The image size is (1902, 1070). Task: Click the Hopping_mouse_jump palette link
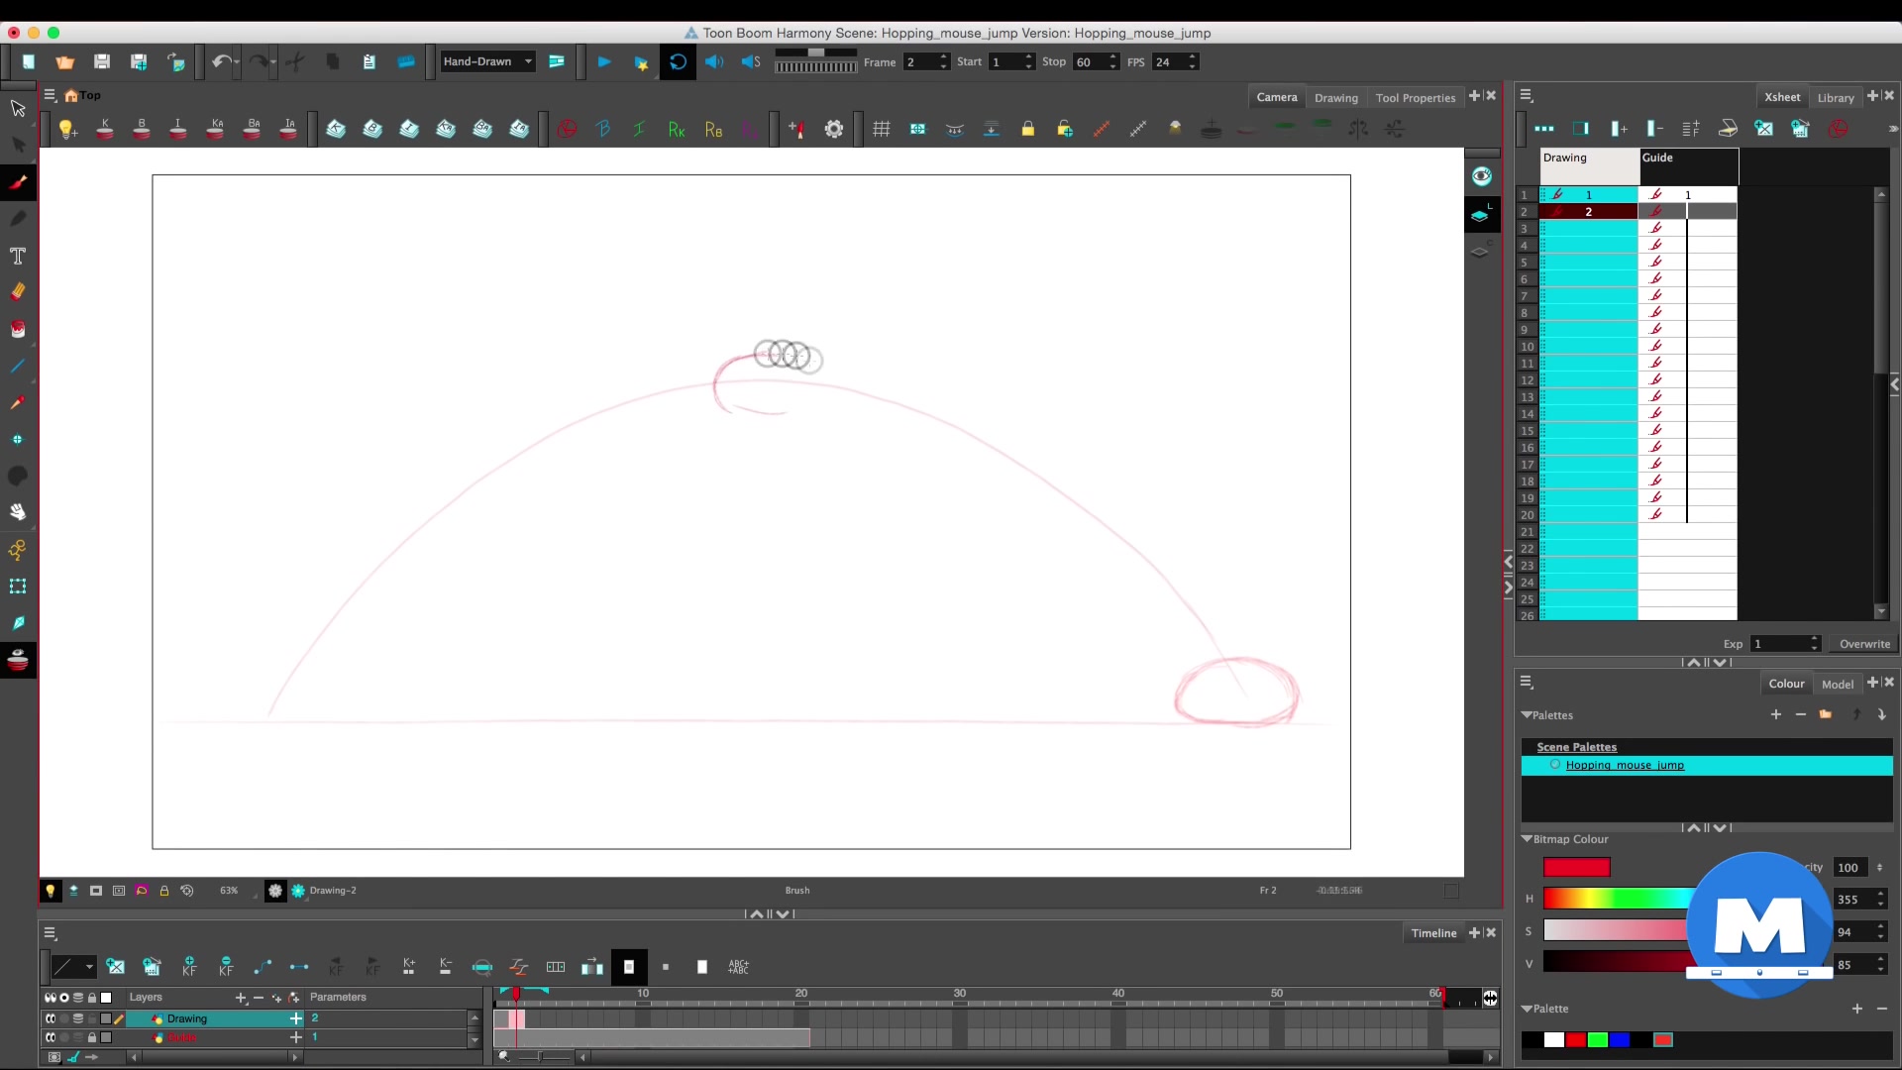click(x=1625, y=765)
